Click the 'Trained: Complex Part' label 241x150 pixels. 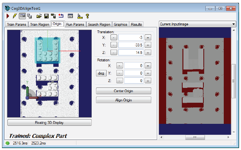(x=38, y=136)
